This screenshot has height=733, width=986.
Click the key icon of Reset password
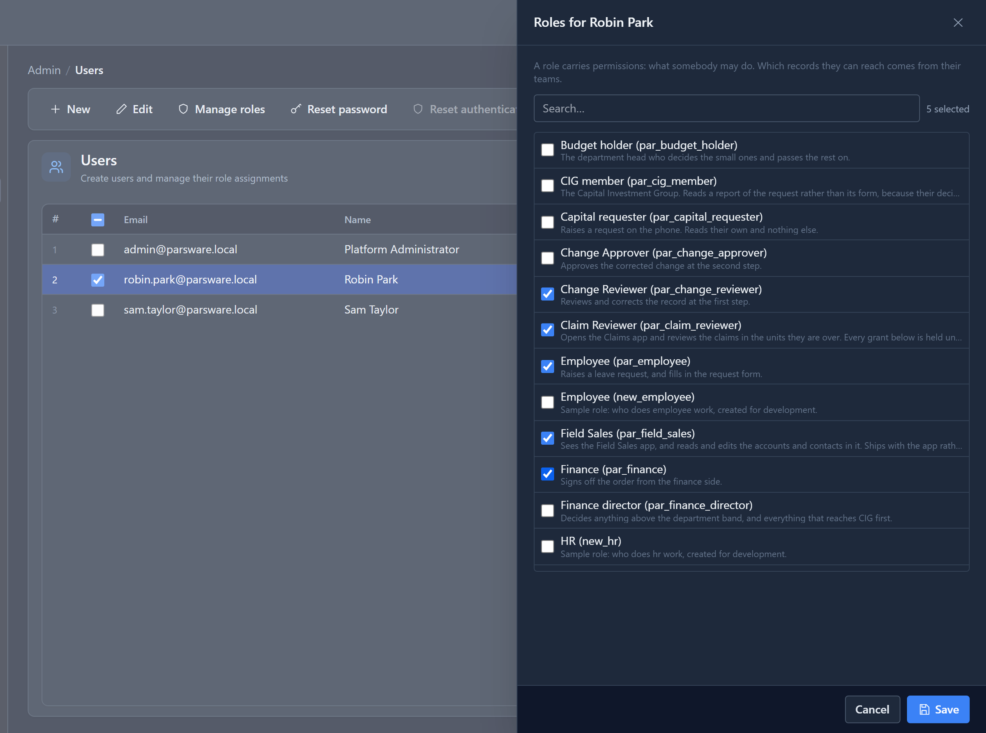pyautogui.click(x=296, y=109)
